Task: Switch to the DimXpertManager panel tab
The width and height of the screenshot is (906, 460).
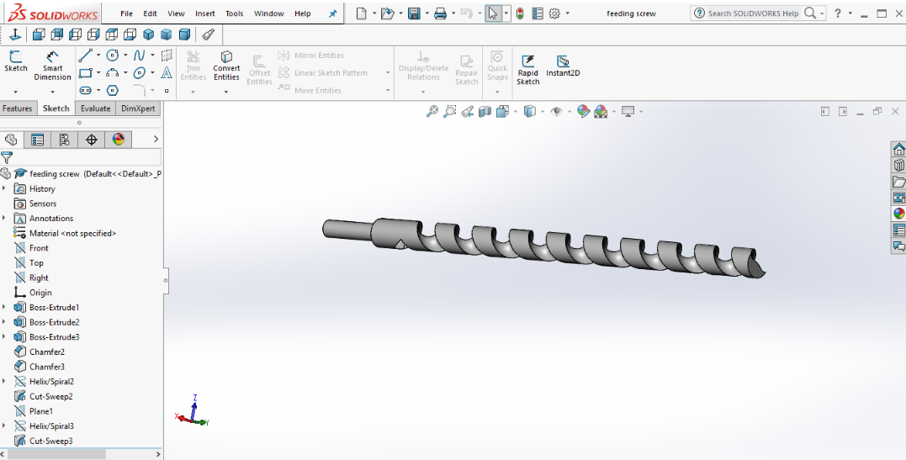Action: [92, 140]
